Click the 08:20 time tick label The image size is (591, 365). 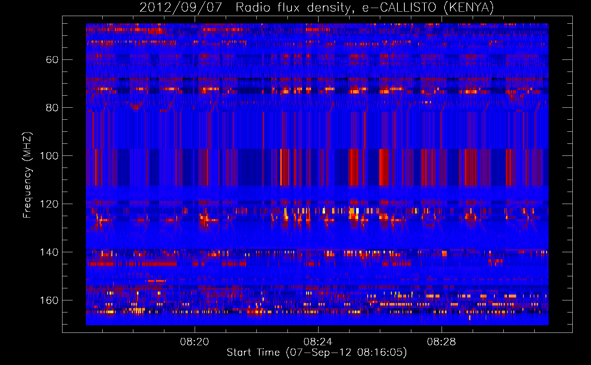coord(195,342)
